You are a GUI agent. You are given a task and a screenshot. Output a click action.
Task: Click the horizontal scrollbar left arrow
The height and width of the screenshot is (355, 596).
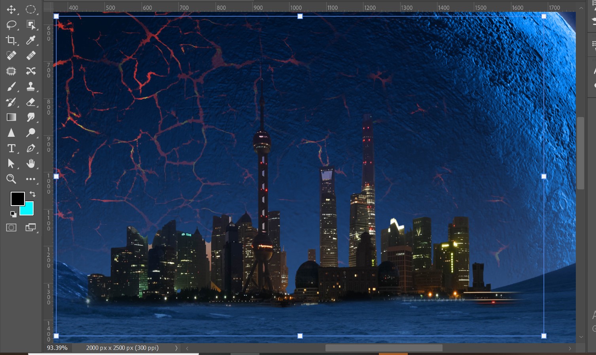pyautogui.click(x=187, y=348)
